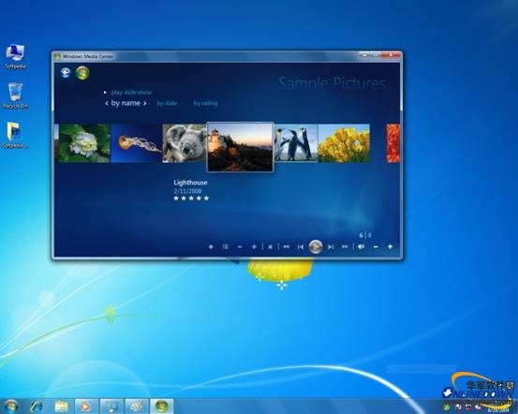Raise volume with the plus button
The height and width of the screenshot is (414, 518).
coord(391,247)
